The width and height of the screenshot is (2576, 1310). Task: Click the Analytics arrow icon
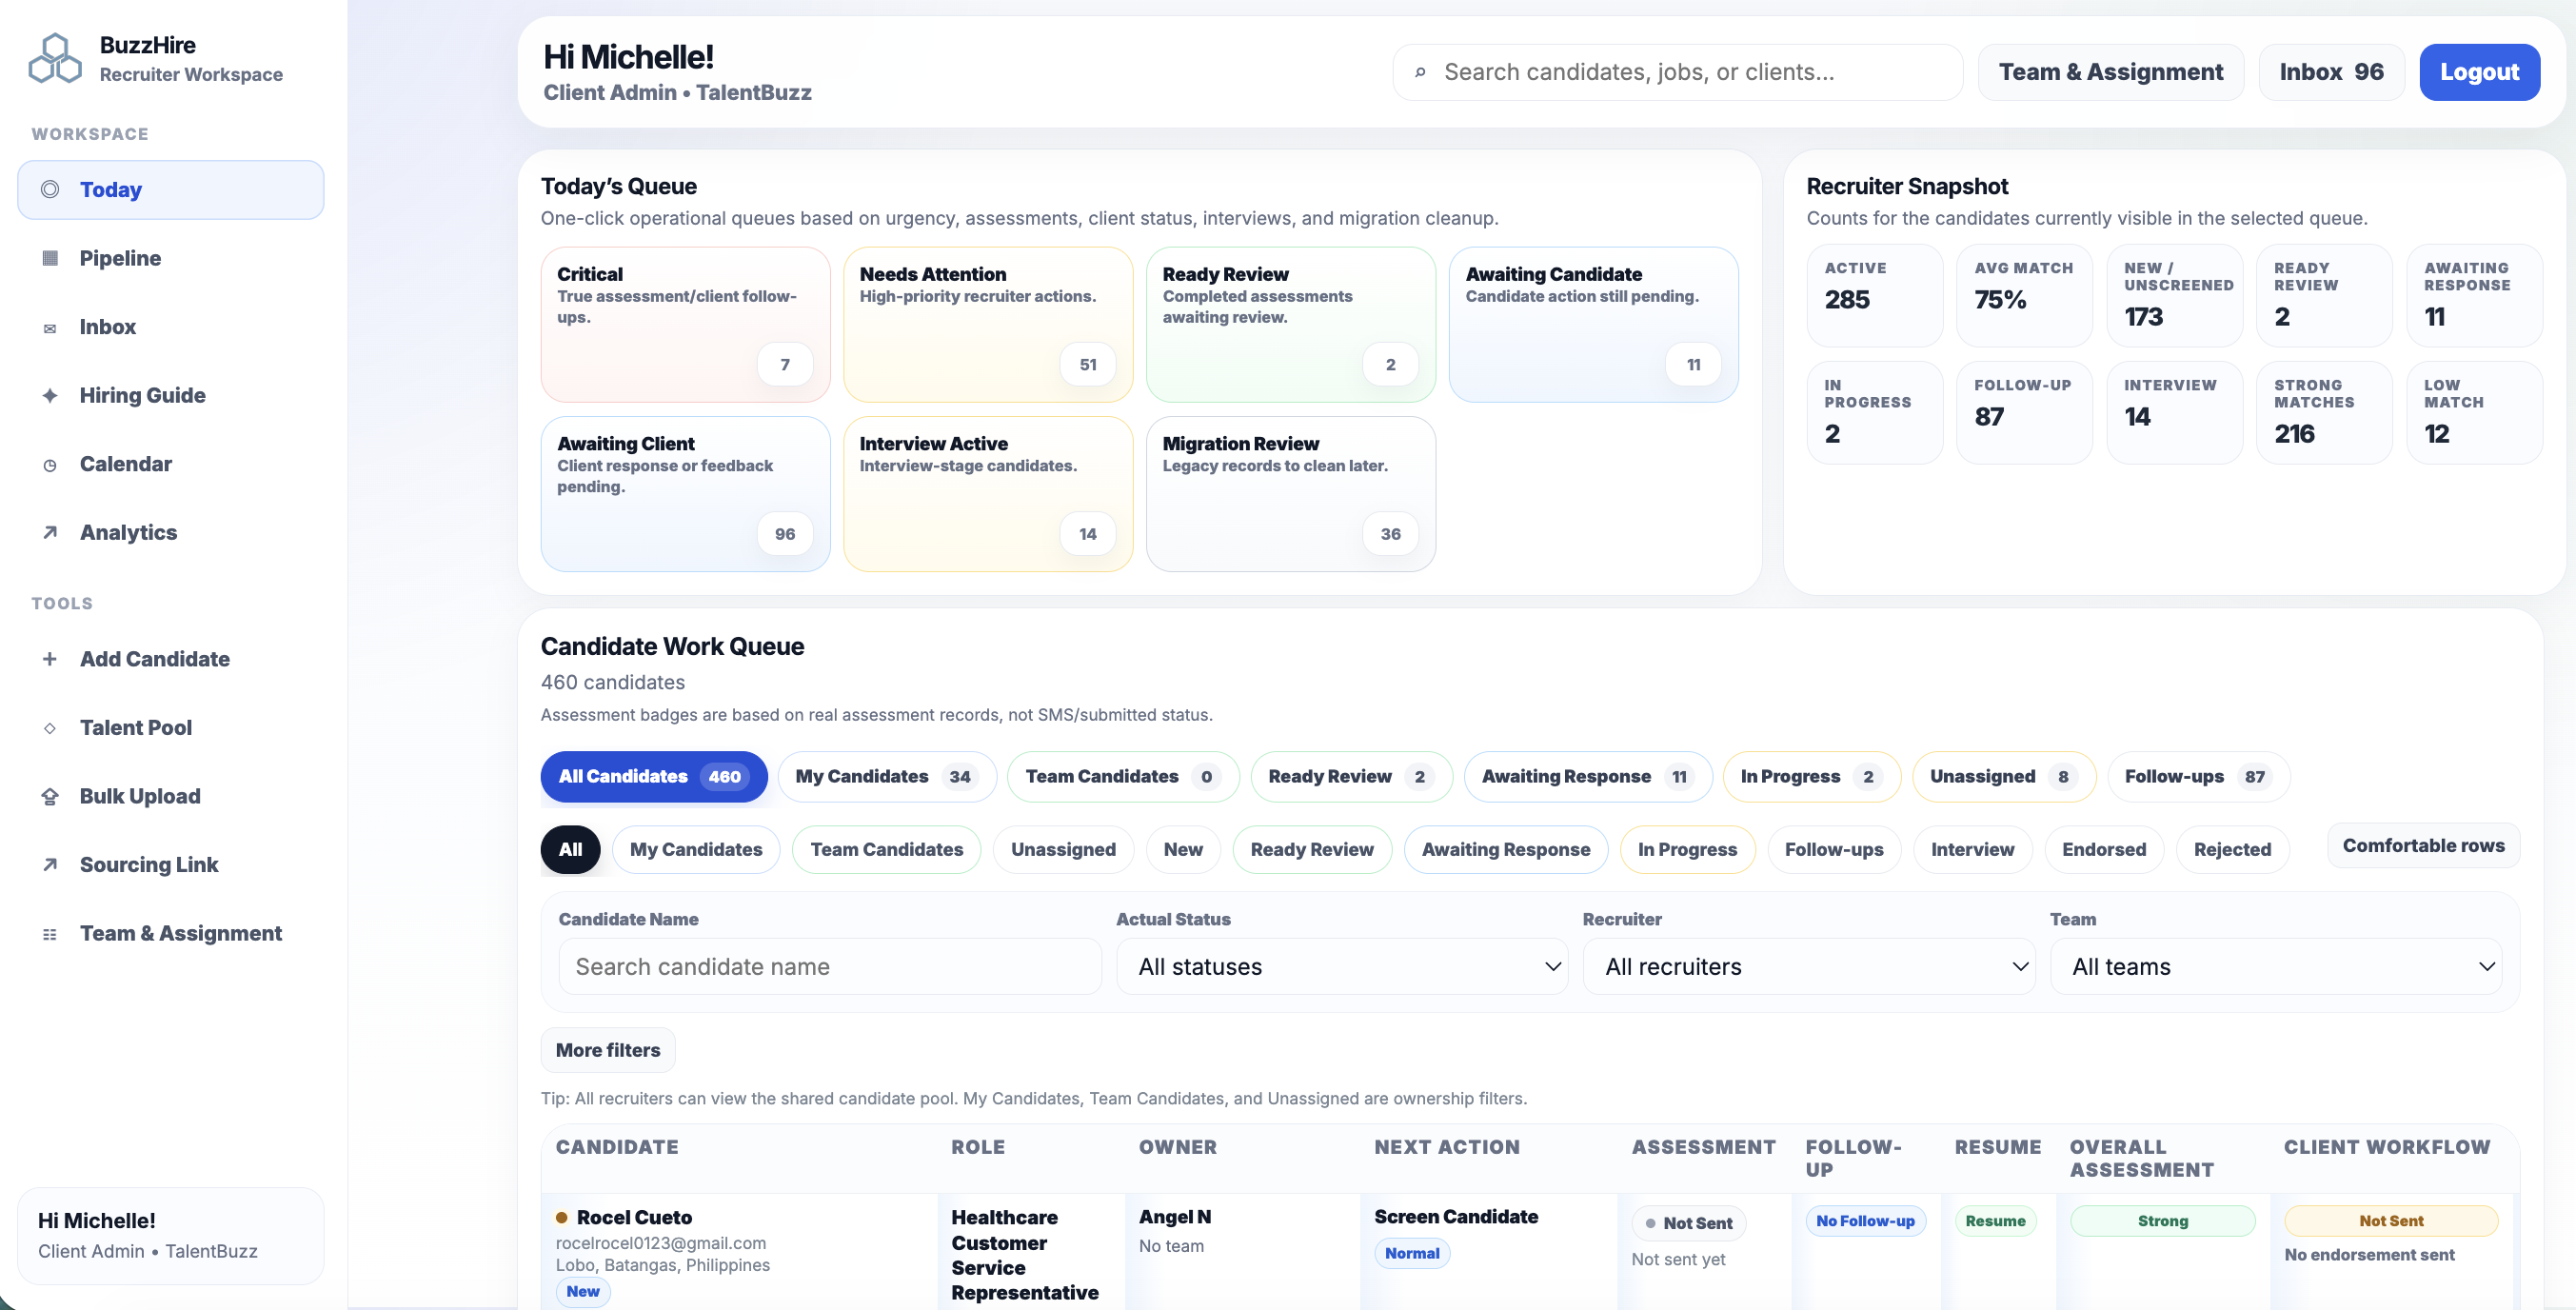[50, 532]
